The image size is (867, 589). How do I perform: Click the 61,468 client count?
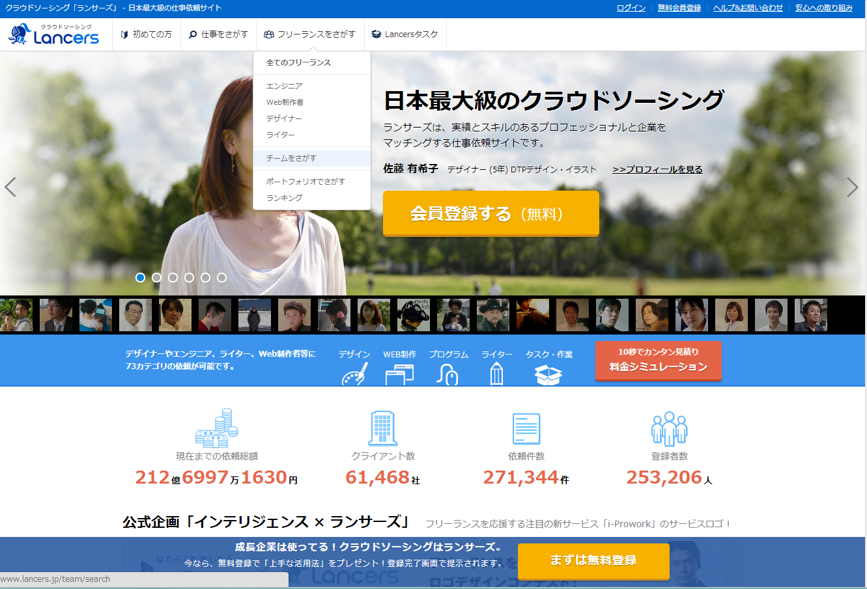(378, 478)
